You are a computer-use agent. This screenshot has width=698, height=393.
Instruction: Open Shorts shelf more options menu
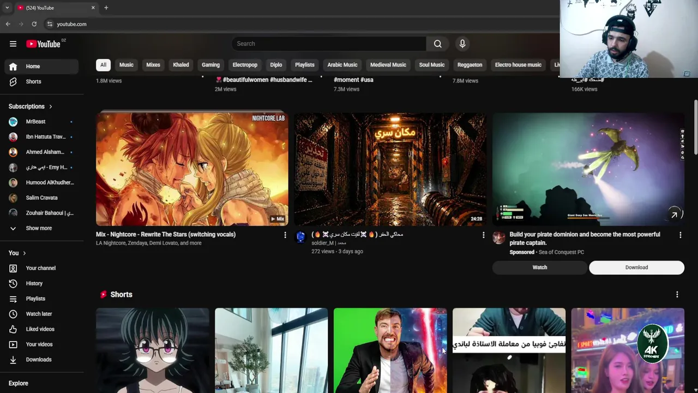coord(677,295)
